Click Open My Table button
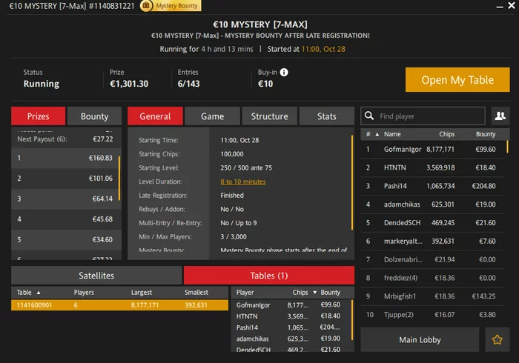This screenshot has height=363, width=519. 457,80
